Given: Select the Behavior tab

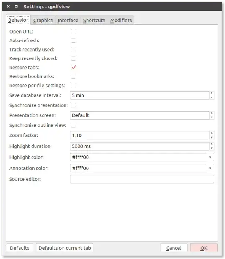Looking at the screenshot, I should click(18, 20).
